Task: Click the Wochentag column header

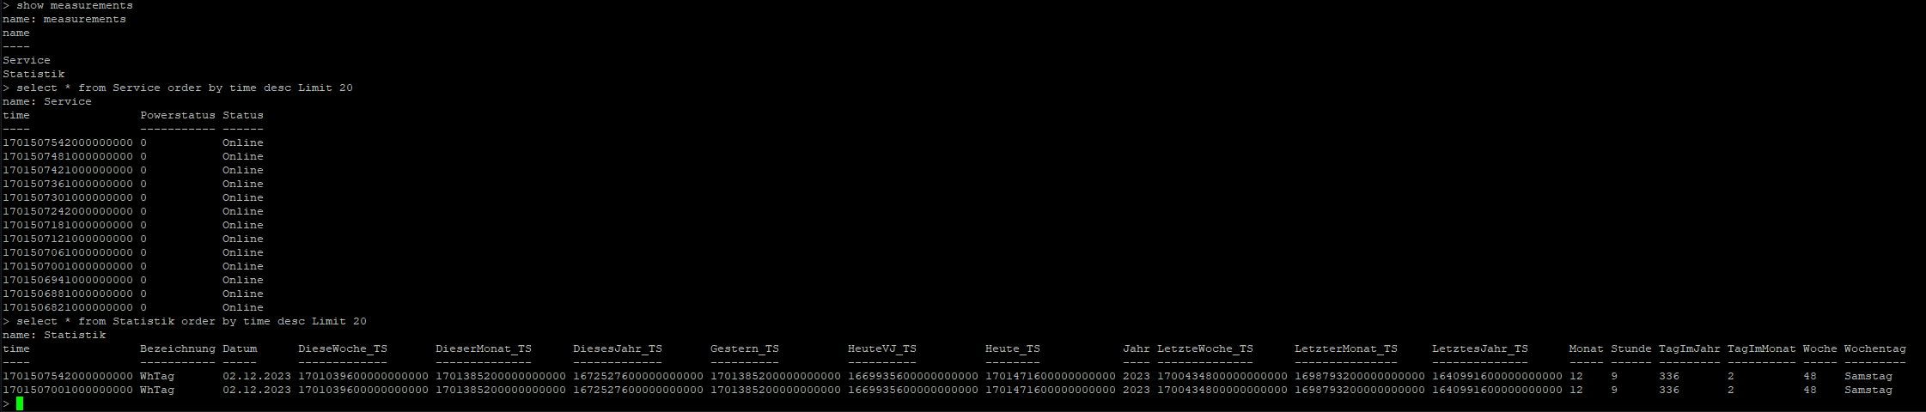Action: click(1874, 348)
